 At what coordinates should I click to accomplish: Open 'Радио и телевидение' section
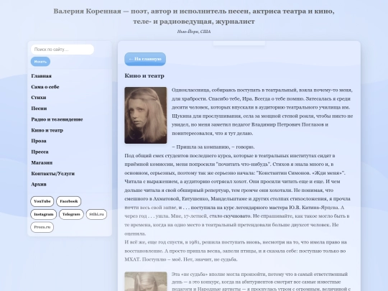(x=57, y=119)
